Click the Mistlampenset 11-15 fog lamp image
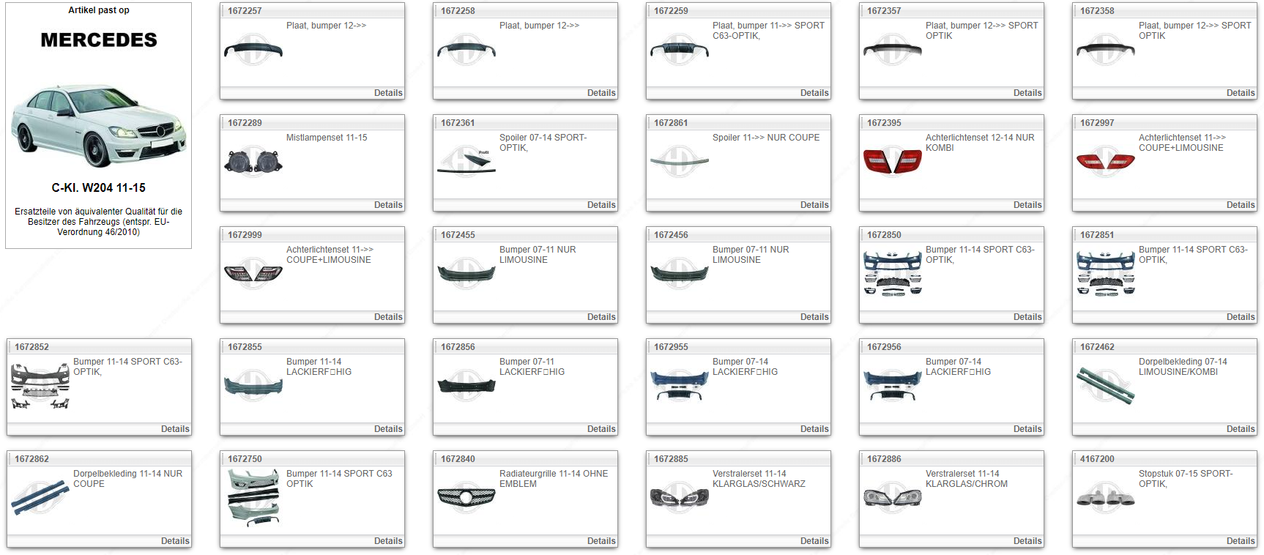This screenshot has width=1264, height=555. click(x=253, y=161)
